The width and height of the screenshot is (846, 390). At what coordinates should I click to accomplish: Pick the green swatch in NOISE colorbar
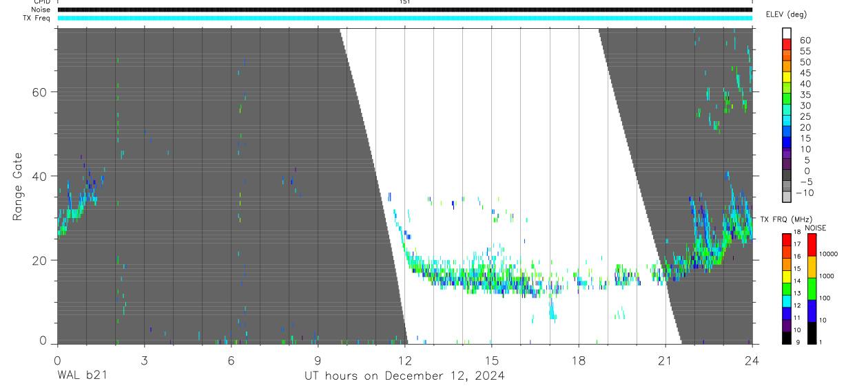tap(812, 289)
